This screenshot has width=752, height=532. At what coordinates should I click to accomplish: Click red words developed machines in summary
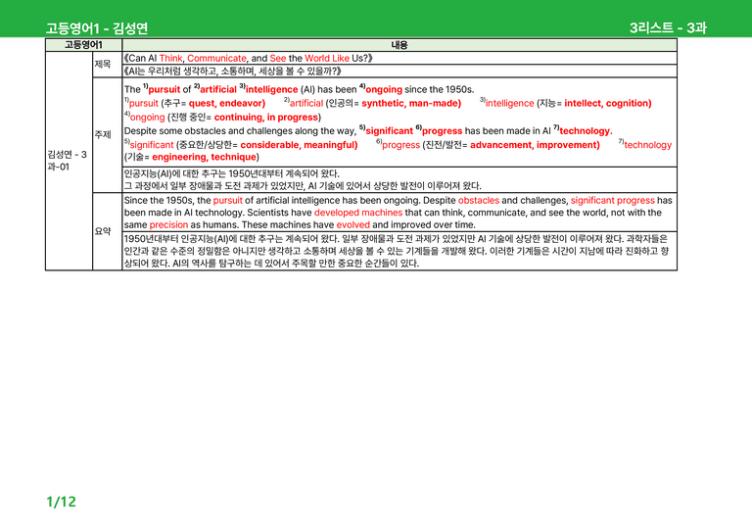(x=358, y=213)
